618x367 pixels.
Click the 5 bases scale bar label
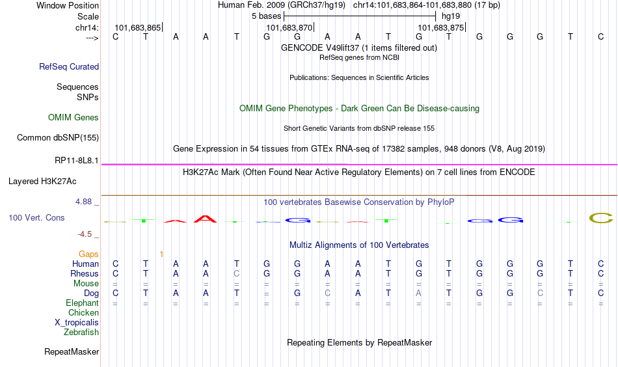click(267, 16)
